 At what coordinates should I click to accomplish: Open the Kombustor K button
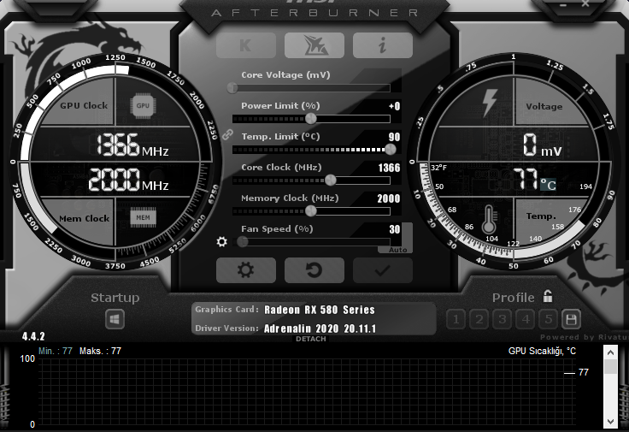click(246, 45)
